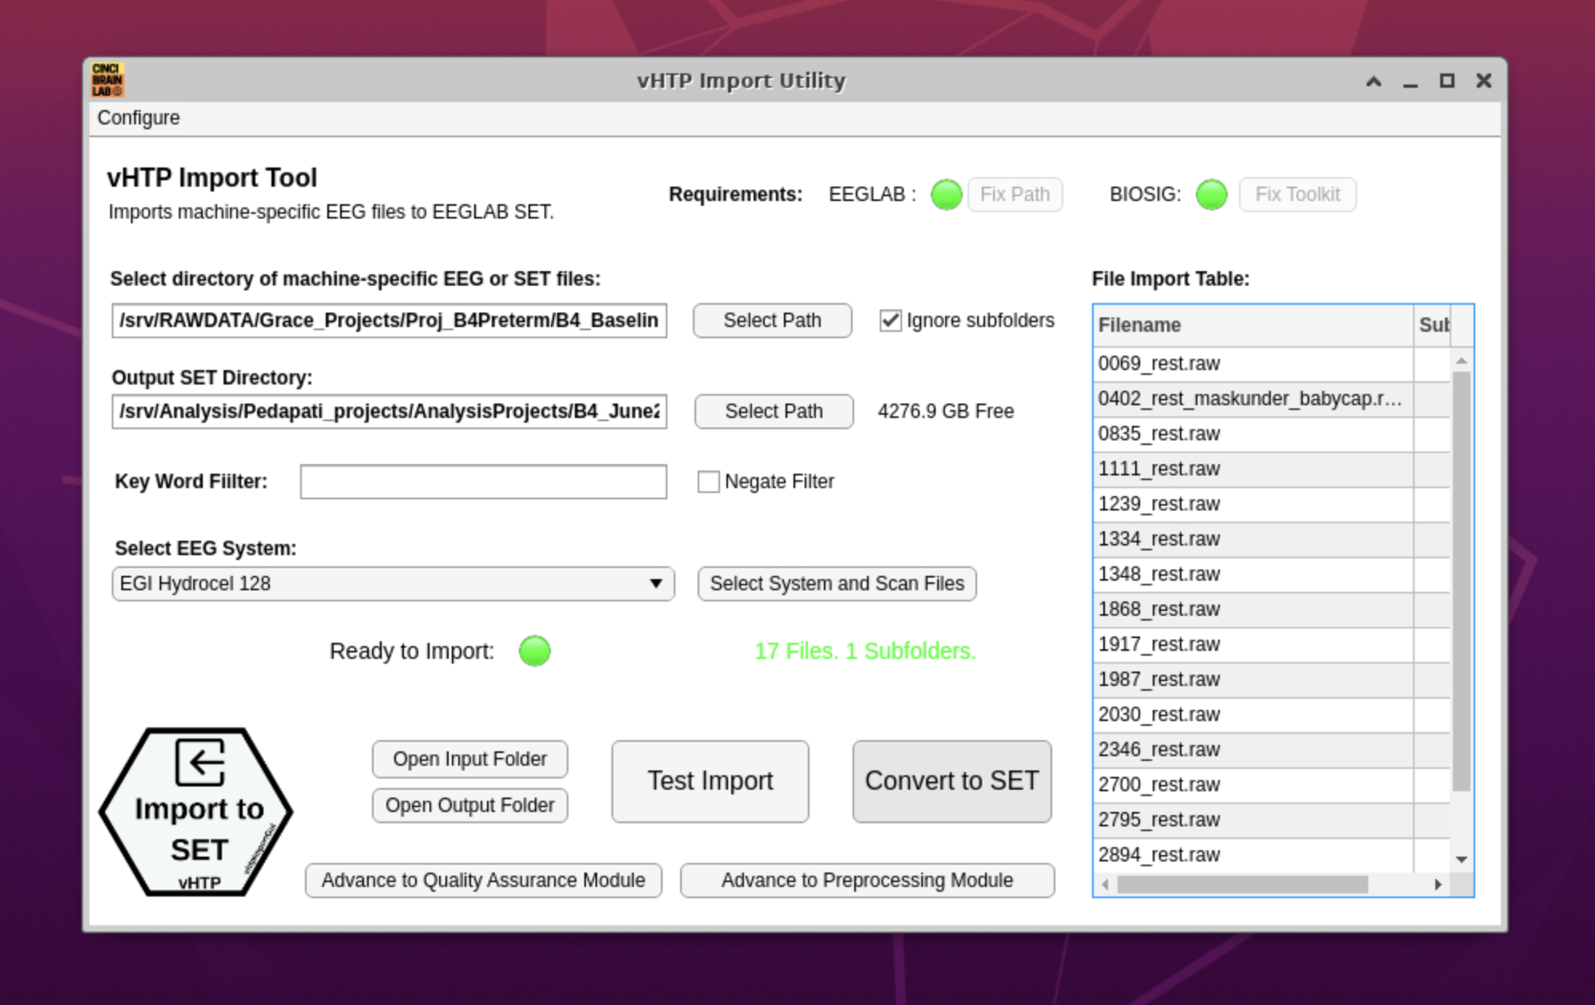Image resolution: width=1595 pixels, height=1005 pixels.
Task: Click the Key Word Filter text field
Action: click(483, 482)
